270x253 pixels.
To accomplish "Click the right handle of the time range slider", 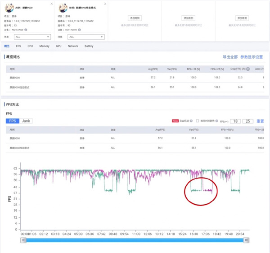I will pyautogui.click(x=246, y=240).
